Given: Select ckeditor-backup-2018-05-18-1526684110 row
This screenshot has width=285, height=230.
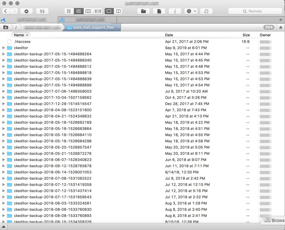Looking at the screenshot, I should 142,135.
